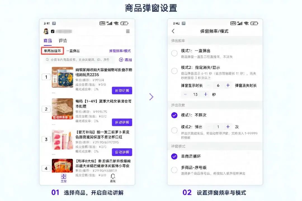Click the 弹窗消失时长 value 13

(x=195, y=94)
